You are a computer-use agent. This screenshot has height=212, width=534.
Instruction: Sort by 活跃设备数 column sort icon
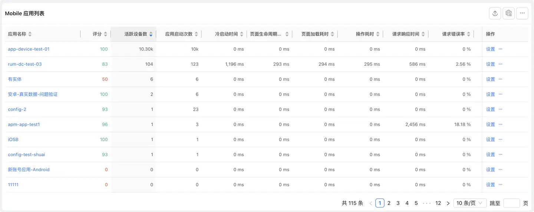coord(151,34)
